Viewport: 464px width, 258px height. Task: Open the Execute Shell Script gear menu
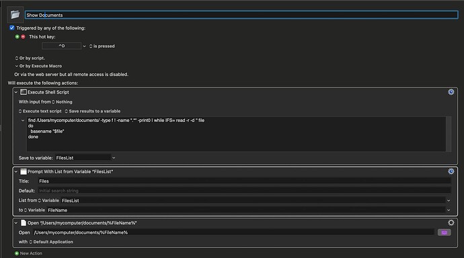[451, 92]
